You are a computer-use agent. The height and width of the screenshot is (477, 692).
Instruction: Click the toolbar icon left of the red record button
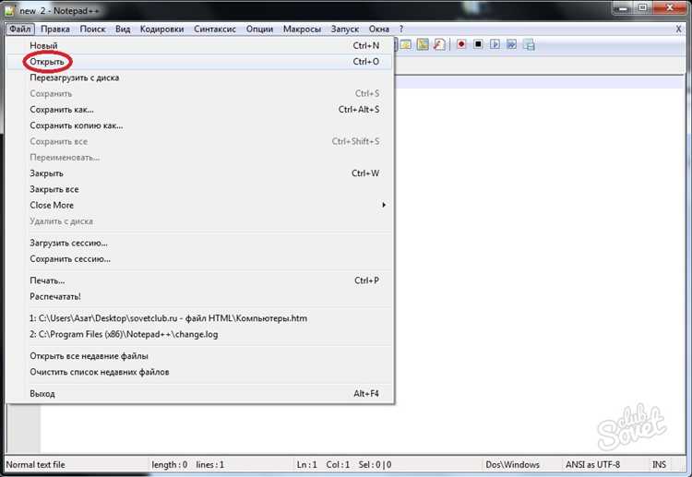pyautogui.click(x=439, y=44)
